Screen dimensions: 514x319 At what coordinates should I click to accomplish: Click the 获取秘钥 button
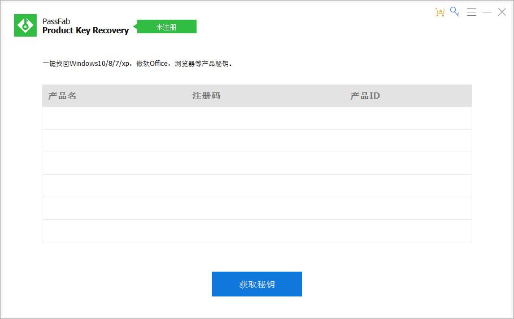[x=256, y=284]
